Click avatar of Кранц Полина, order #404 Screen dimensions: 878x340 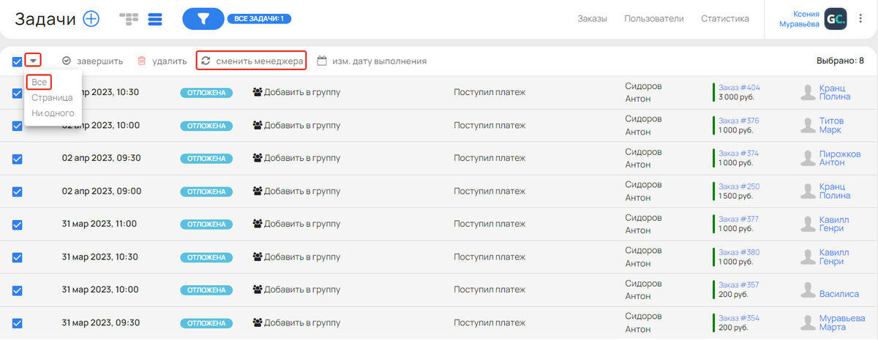tap(808, 92)
